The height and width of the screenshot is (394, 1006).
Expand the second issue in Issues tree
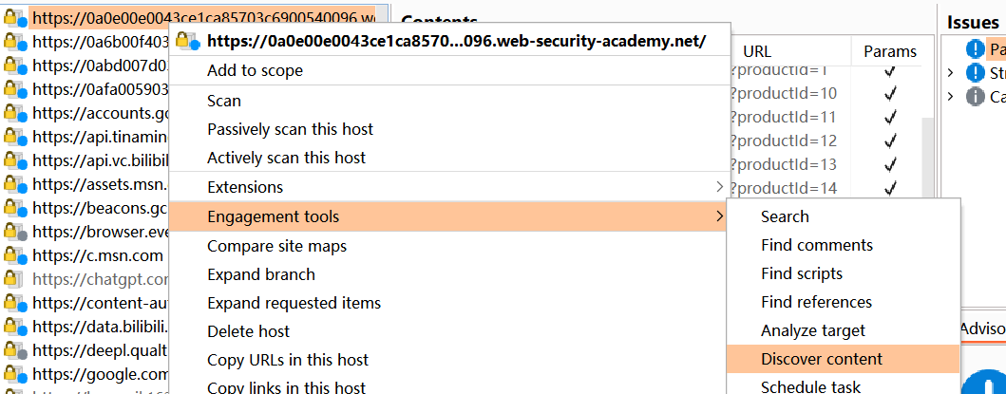951,72
